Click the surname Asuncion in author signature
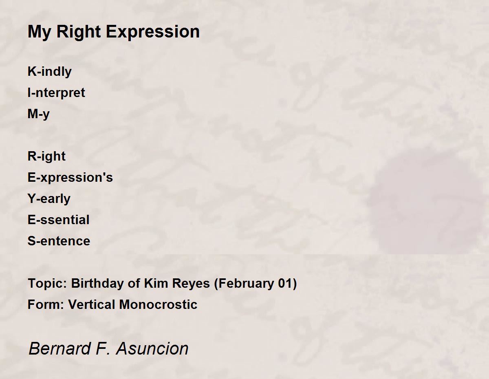This screenshot has width=489, height=379. coord(152,349)
